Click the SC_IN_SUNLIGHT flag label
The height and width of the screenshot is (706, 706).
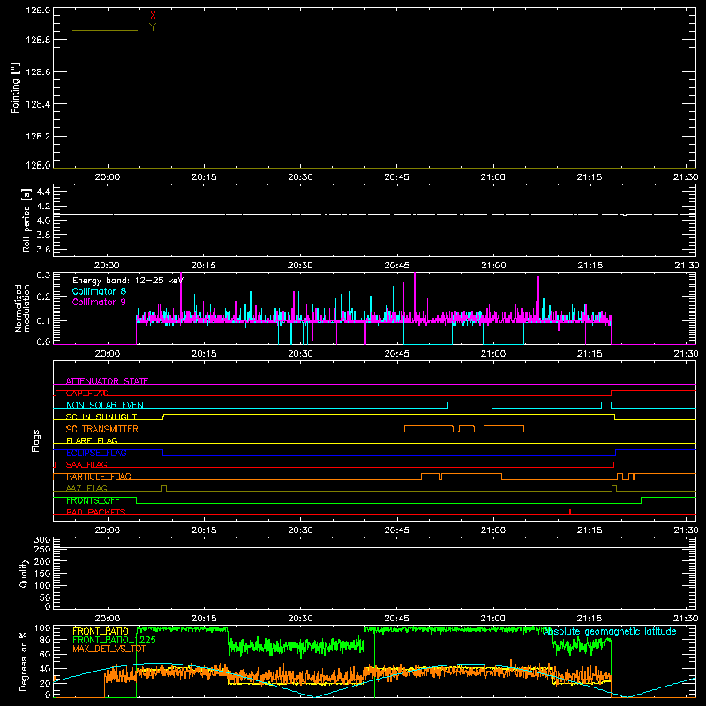coord(101,417)
